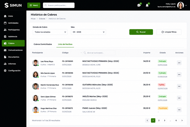Image resolution: width=190 pixels, height=127 pixels.
Task: Open the Mes dropdown showing 05 - 2026
Action: click(x=88, y=32)
